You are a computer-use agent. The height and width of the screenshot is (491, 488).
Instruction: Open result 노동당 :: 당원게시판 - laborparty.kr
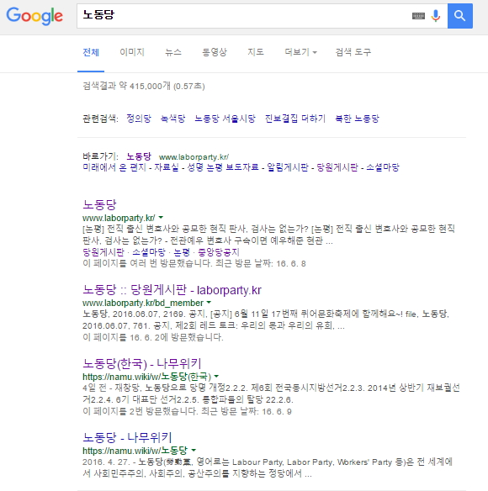point(172,290)
